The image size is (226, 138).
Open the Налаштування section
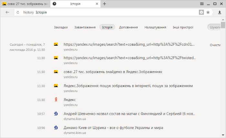[x=155, y=27]
